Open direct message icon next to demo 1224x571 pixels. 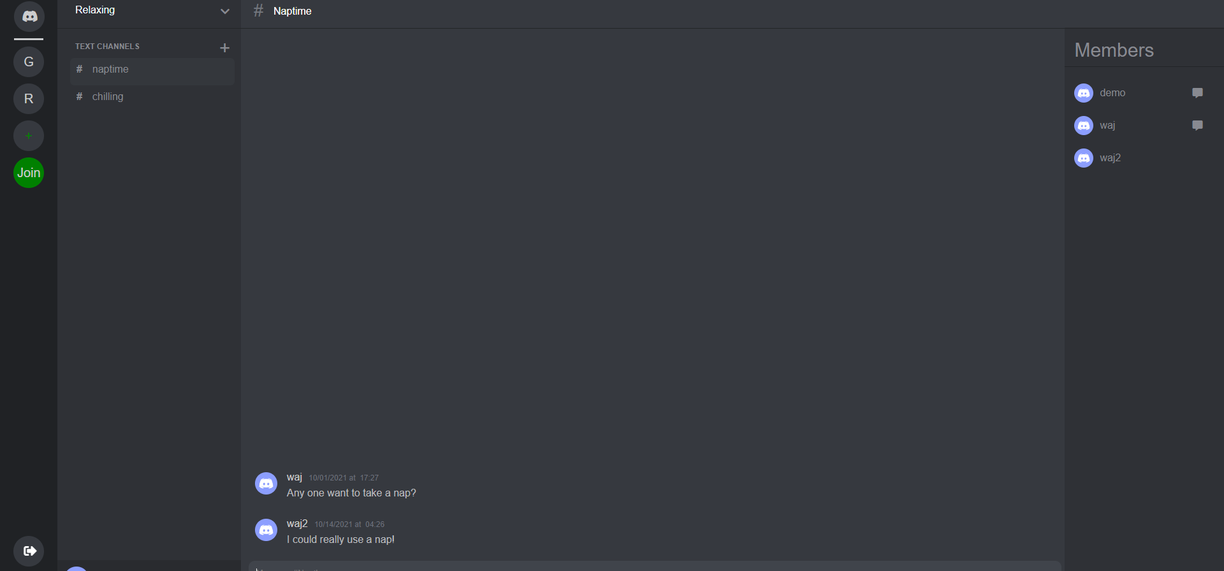pyautogui.click(x=1197, y=93)
